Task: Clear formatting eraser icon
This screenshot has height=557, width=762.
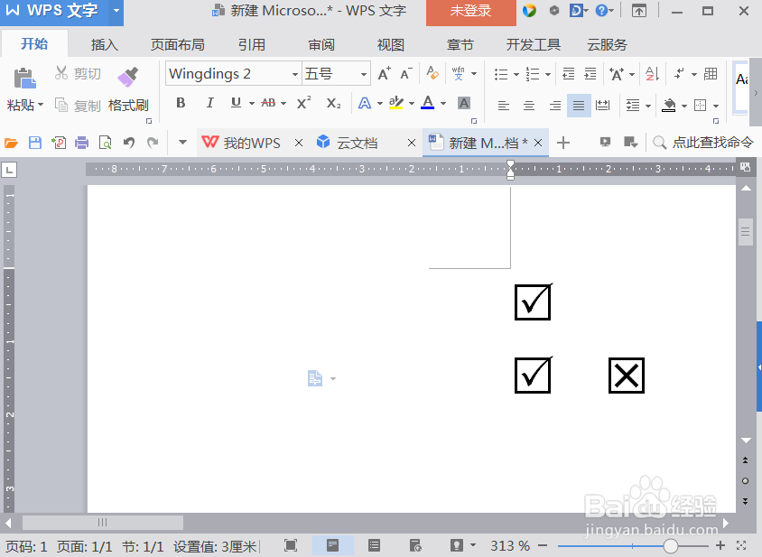Action: coord(432,73)
